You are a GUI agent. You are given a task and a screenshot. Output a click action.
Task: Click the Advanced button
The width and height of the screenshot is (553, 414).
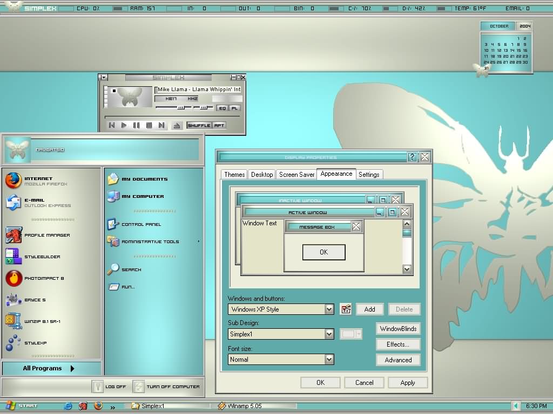click(x=398, y=360)
